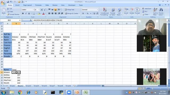Open Format as Table gallery

click(113, 12)
